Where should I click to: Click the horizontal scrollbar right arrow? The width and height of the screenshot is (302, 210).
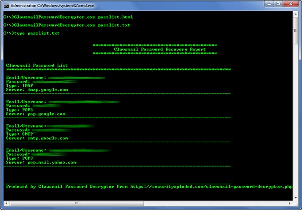(290, 203)
